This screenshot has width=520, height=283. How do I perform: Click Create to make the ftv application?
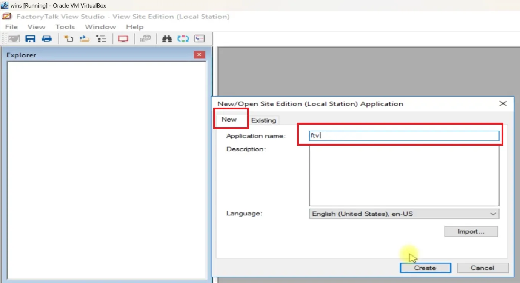[425, 268]
